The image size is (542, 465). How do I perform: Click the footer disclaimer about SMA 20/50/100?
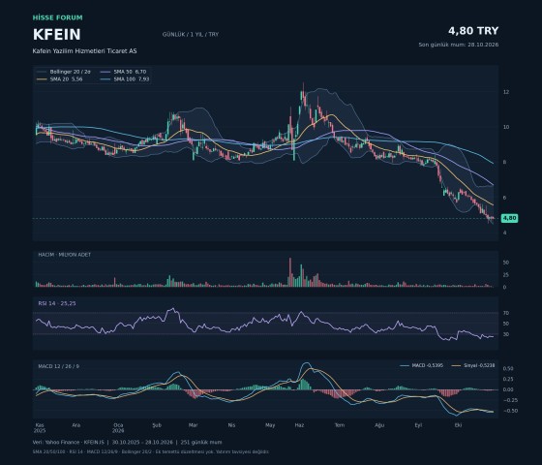tap(151, 451)
